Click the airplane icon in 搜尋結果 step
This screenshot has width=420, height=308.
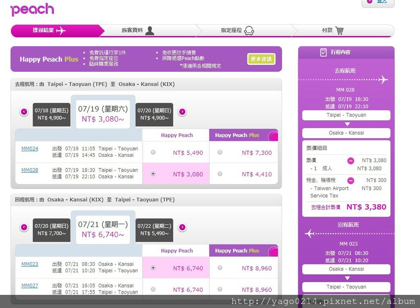[x=61, y=30]
